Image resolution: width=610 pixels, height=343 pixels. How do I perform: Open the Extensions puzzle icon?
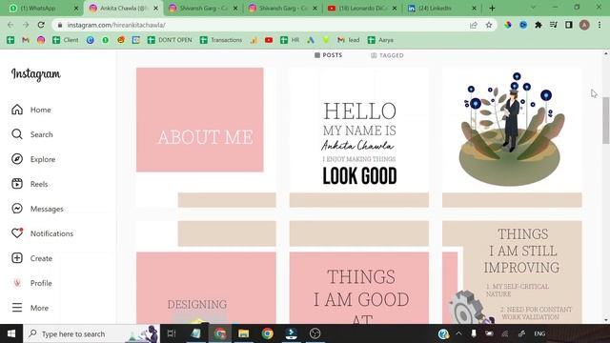[x=539, y=25]
